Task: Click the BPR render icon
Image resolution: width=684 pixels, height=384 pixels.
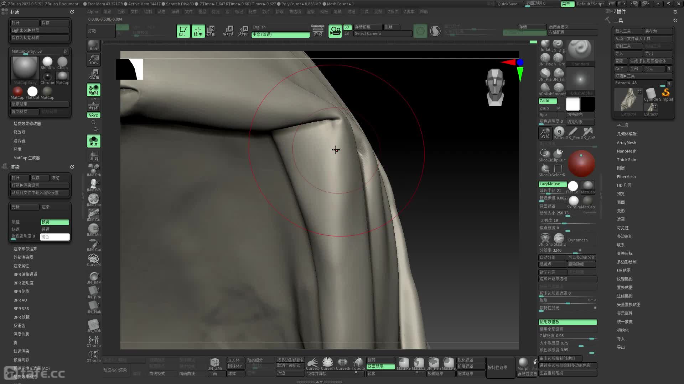Action: click(x=93, y=45)
